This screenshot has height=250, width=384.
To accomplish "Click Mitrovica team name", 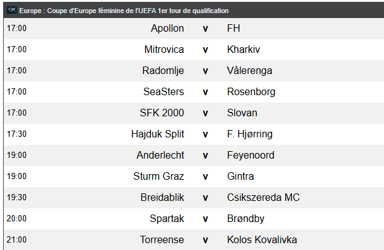I will pyautogui.click(x=164, y=50).
